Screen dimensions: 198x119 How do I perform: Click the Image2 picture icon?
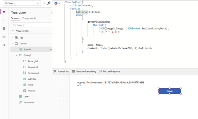pos(25,90)
